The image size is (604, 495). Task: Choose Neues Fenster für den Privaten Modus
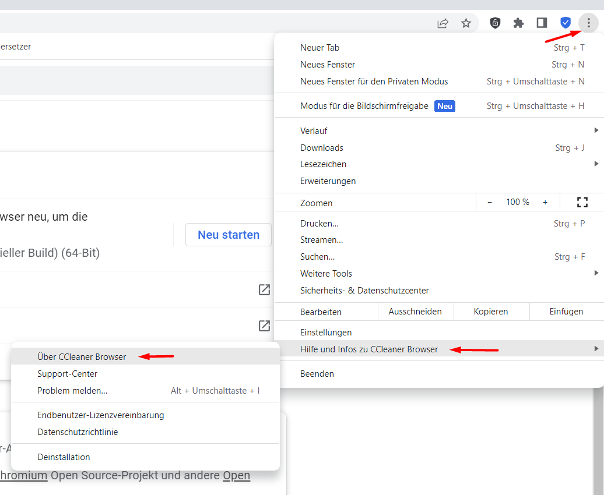click(374, 82)
